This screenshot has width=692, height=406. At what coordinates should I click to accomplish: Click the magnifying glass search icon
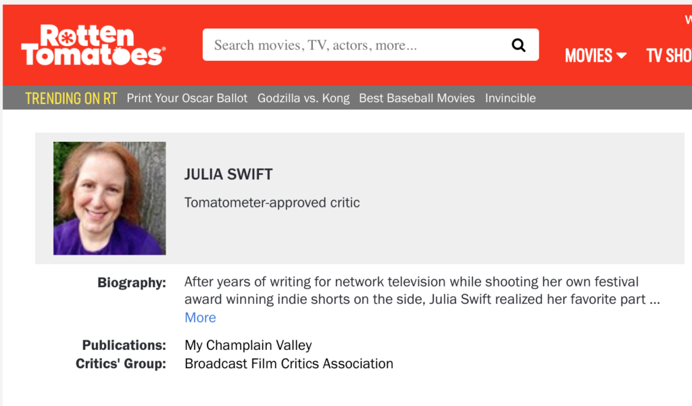click(518, 45)
